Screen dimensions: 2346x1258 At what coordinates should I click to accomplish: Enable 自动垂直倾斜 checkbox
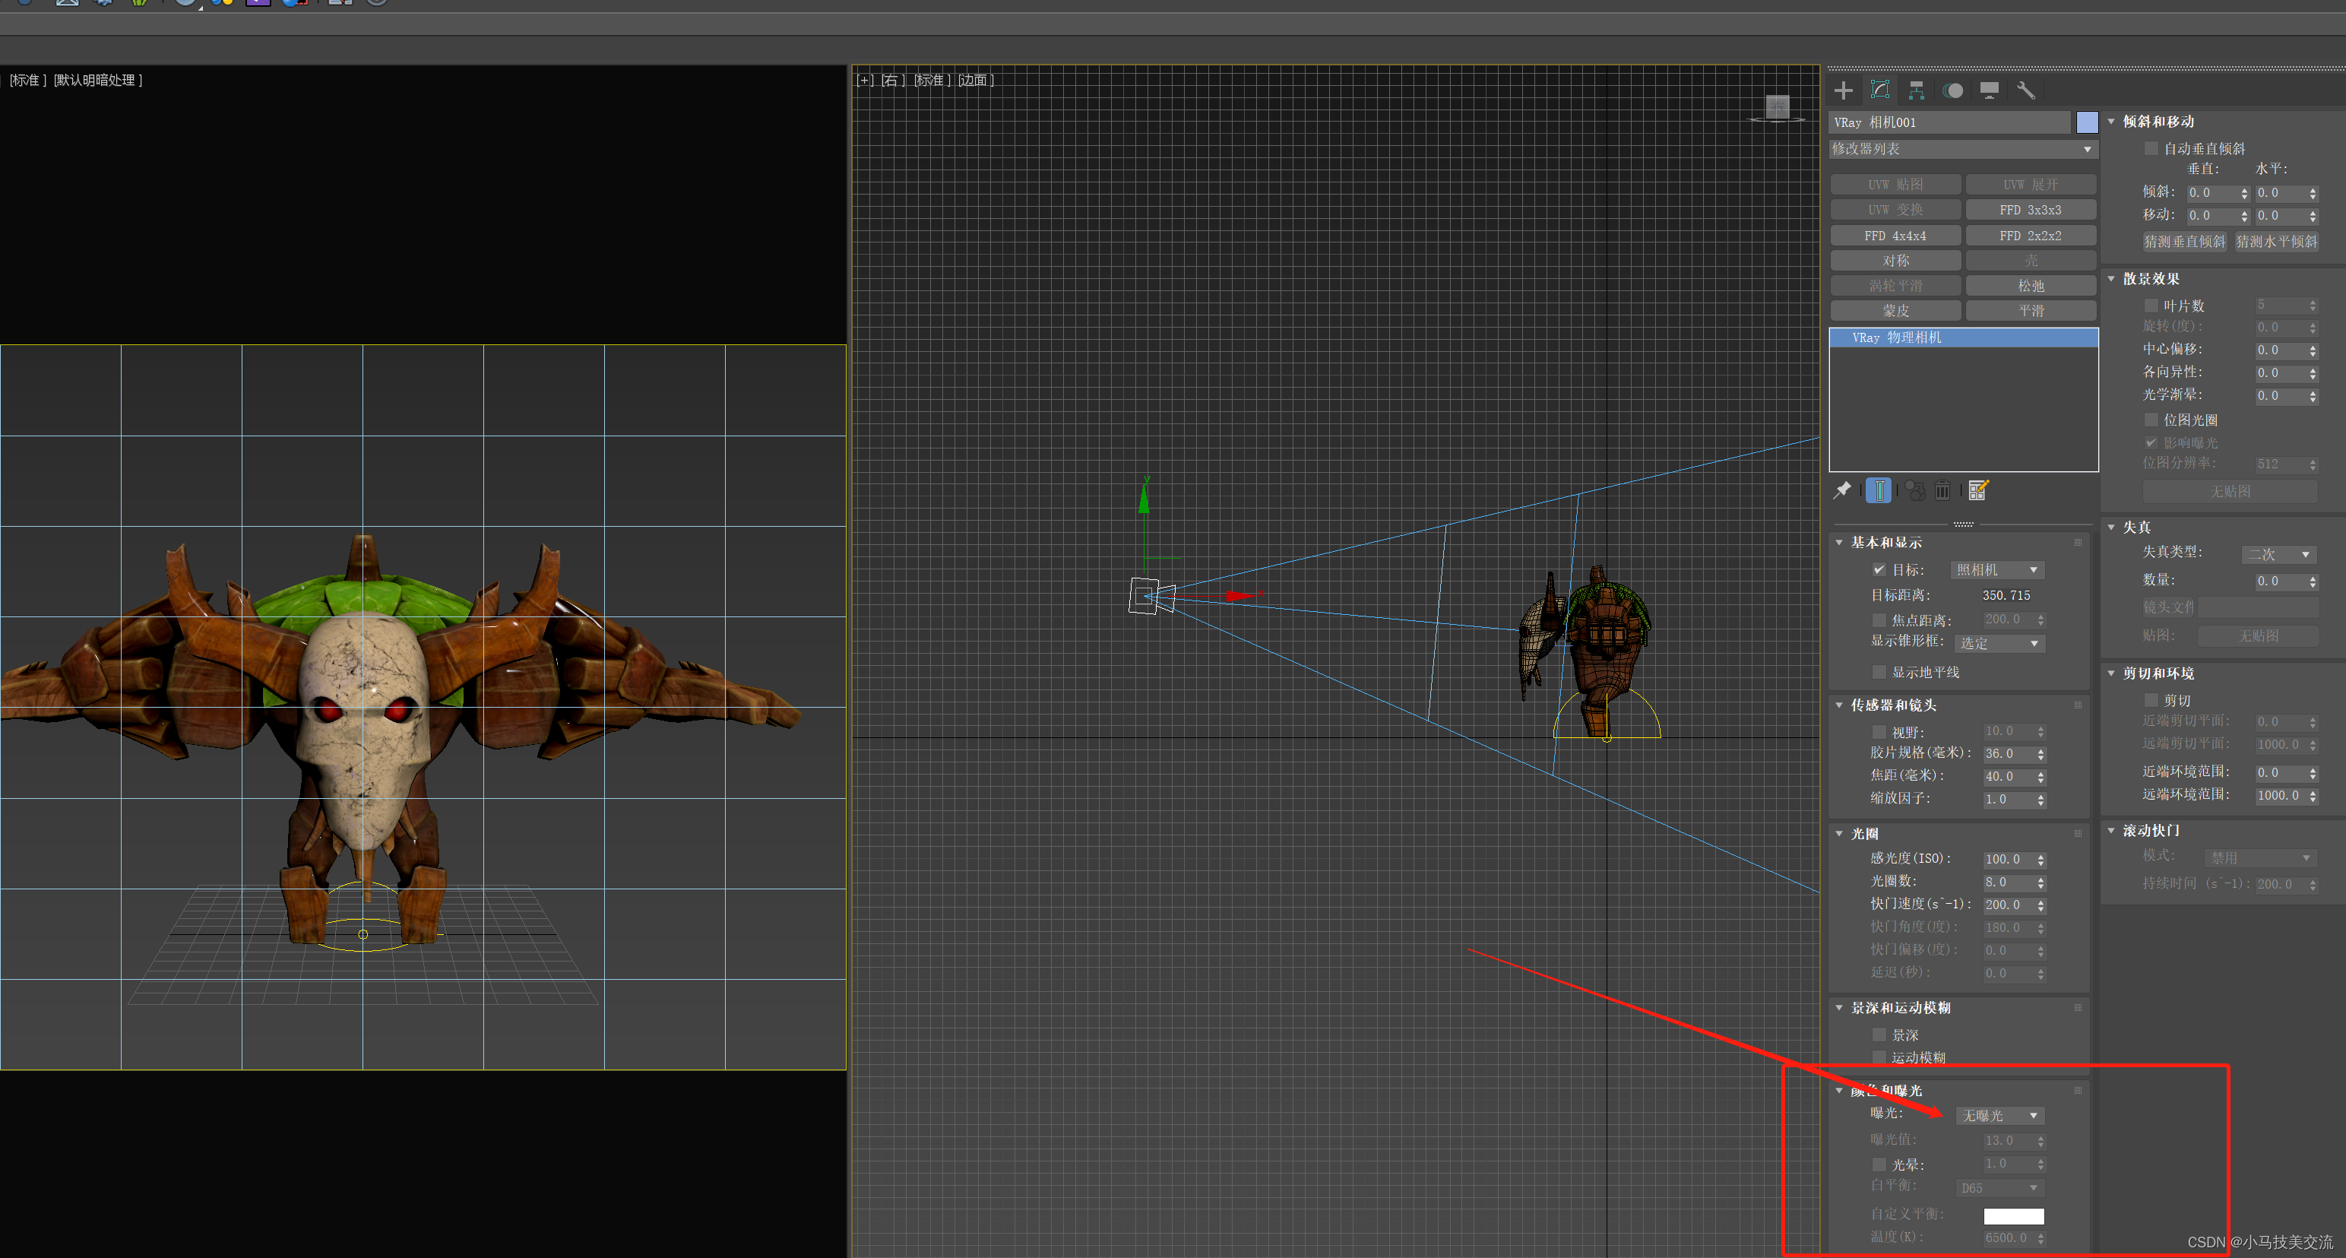(x=2151, y=148)
